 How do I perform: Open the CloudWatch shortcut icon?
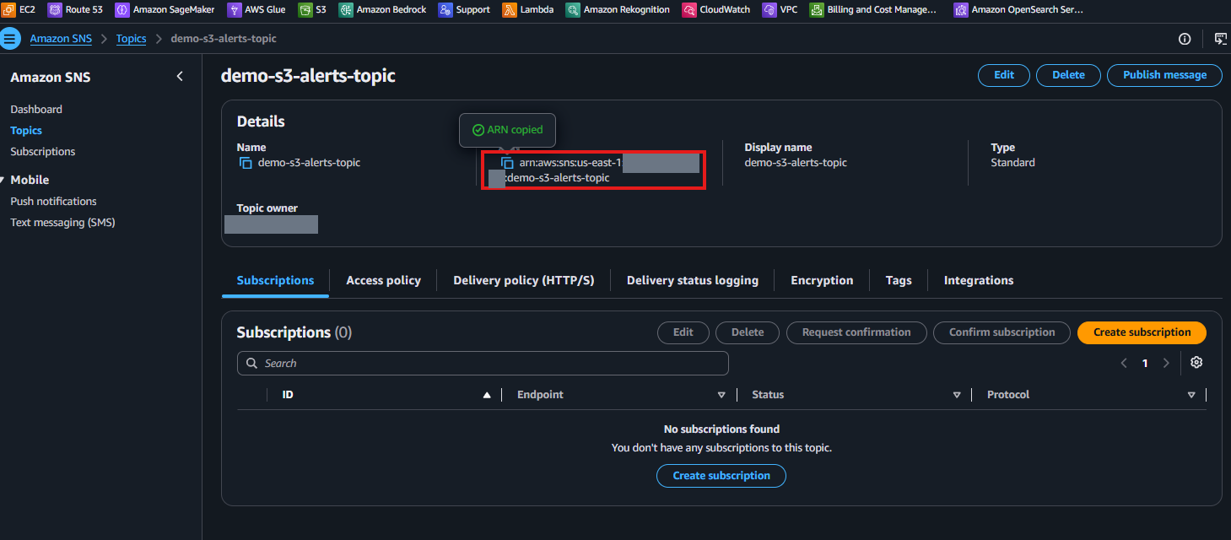(x=689, y=9)
